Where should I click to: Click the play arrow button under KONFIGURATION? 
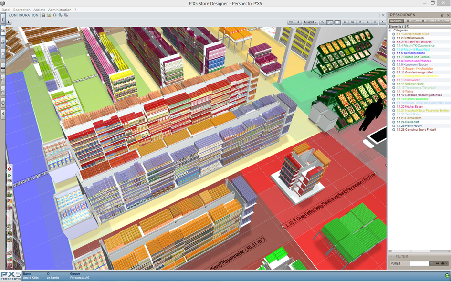point(9,22)
